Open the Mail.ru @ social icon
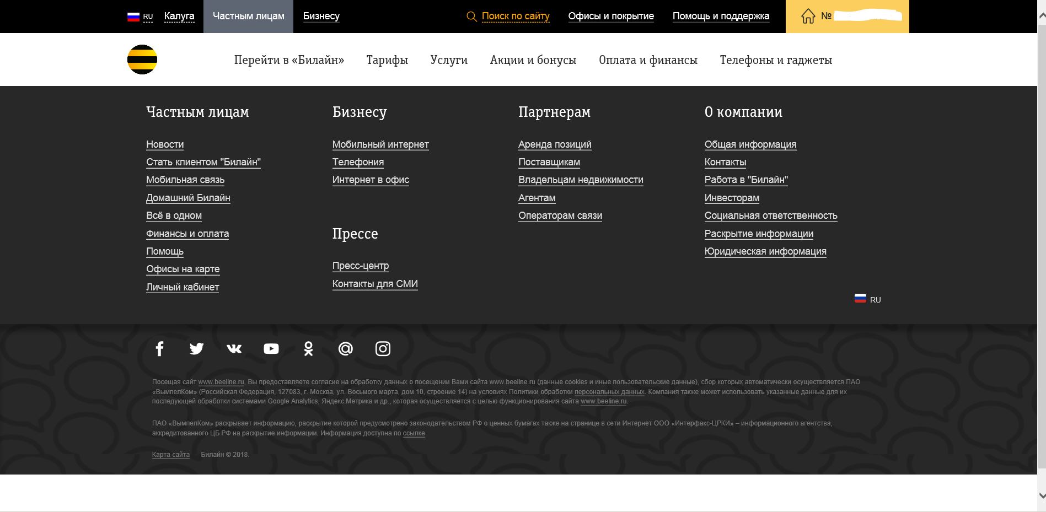The height and width of the screenshot is (512, 1046). [x=346, y=349]
